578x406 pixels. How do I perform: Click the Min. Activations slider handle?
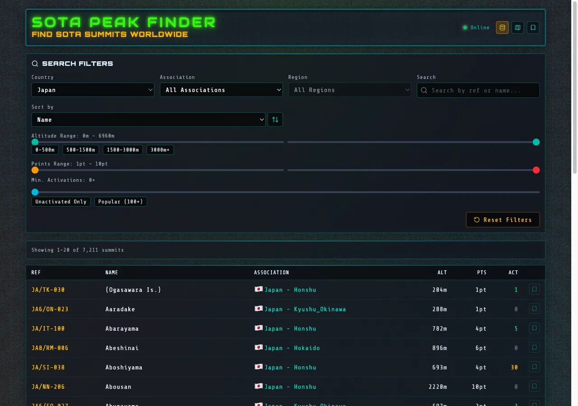(x=35, y=192)
